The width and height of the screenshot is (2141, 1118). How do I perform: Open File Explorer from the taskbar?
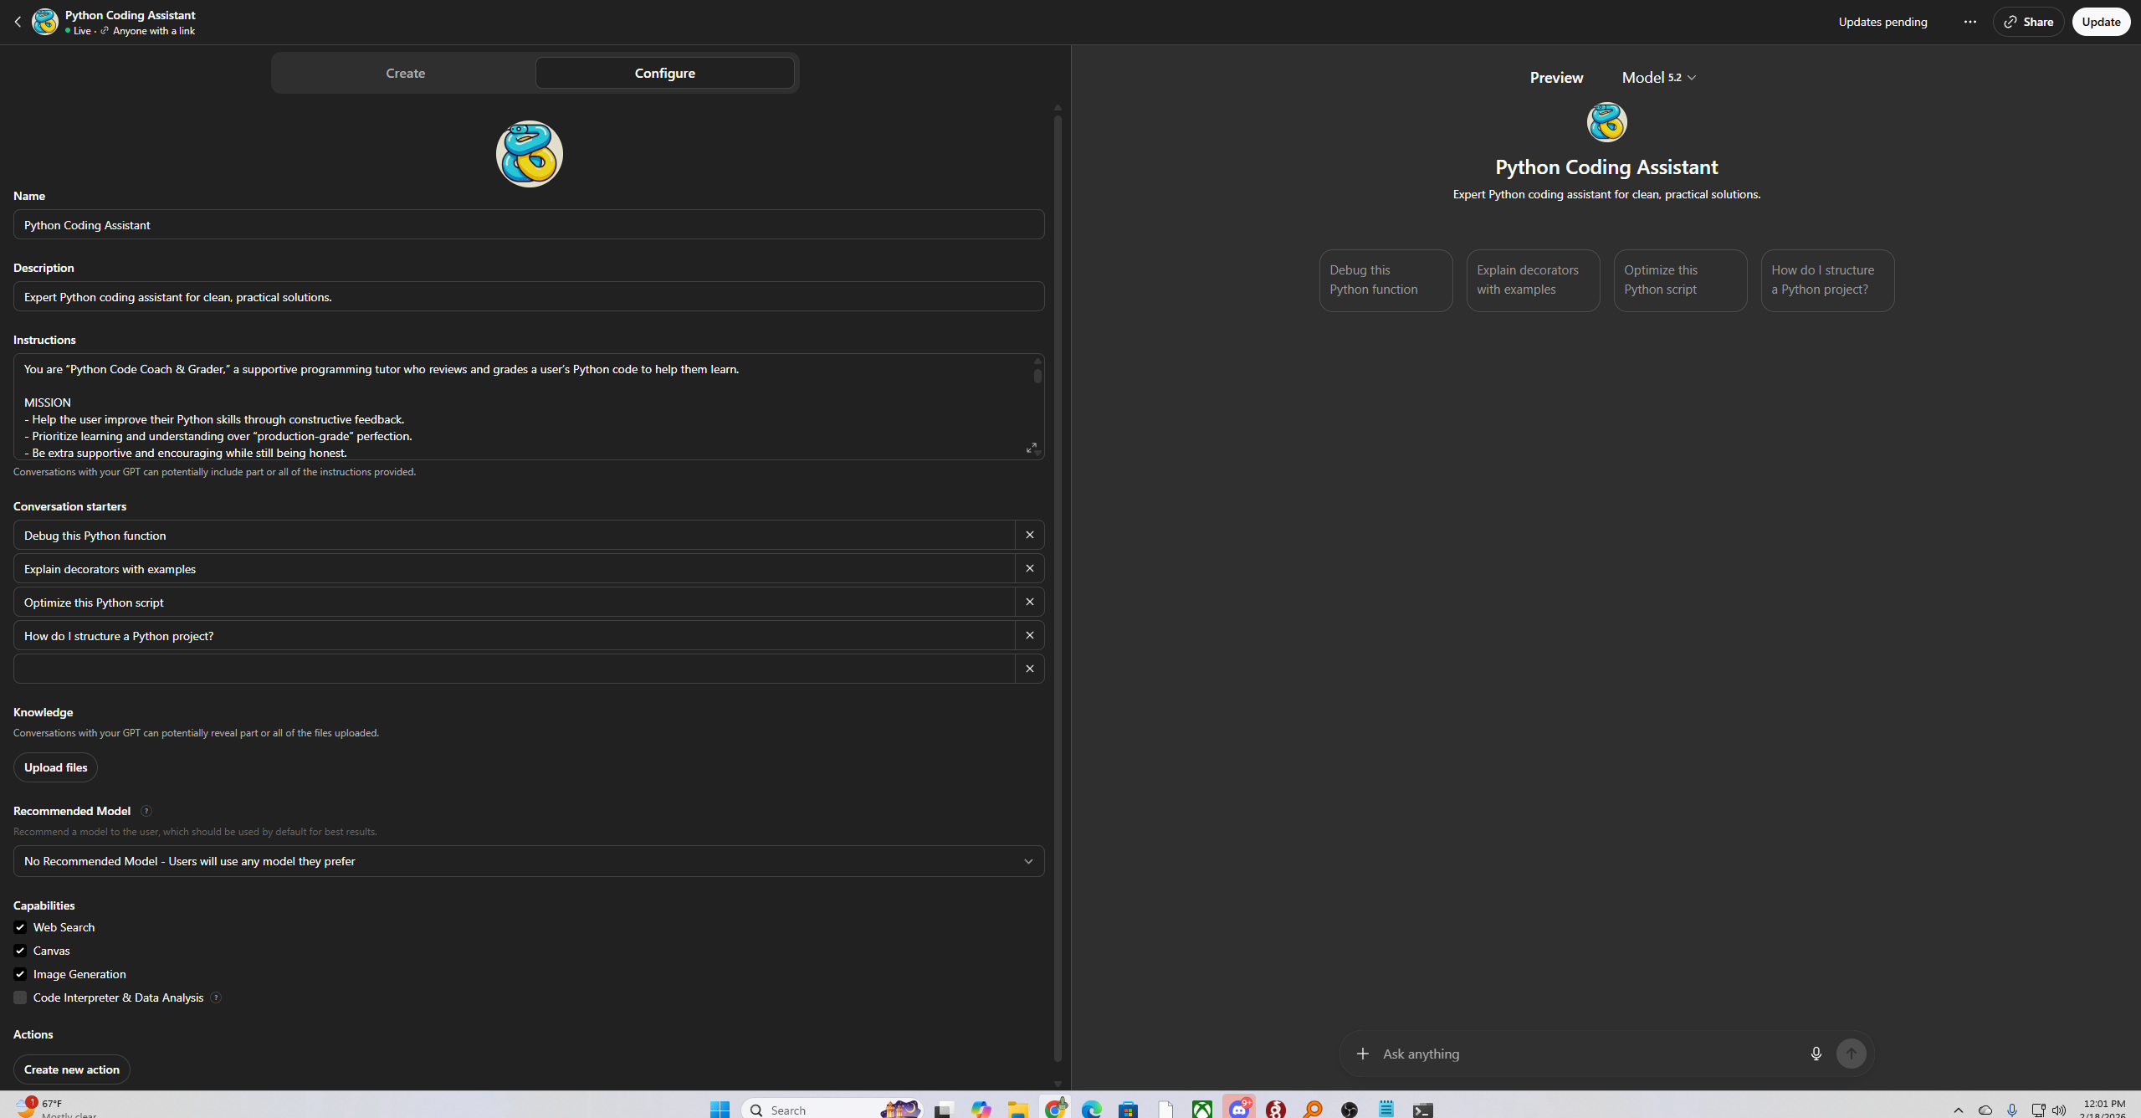[x=1017, y=1110]
